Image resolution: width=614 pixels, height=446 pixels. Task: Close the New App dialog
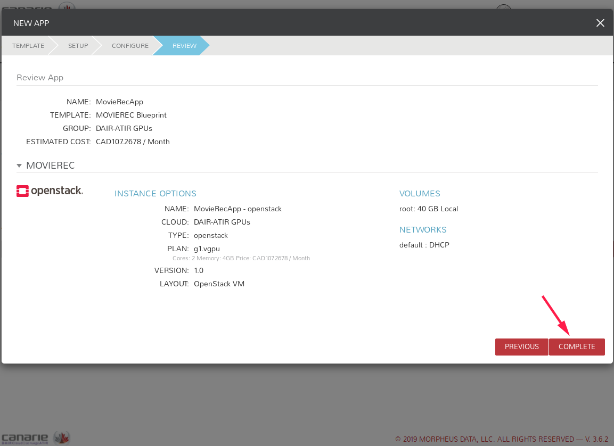pos(600,23)
